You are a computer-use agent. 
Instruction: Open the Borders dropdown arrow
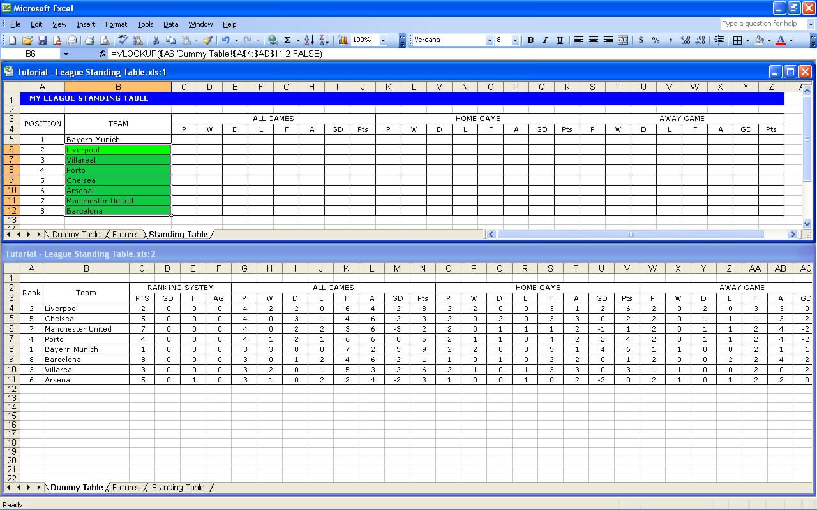click(x=748, y=40)
